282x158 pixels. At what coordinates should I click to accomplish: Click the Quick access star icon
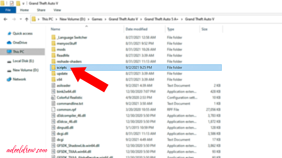point(9,33)
